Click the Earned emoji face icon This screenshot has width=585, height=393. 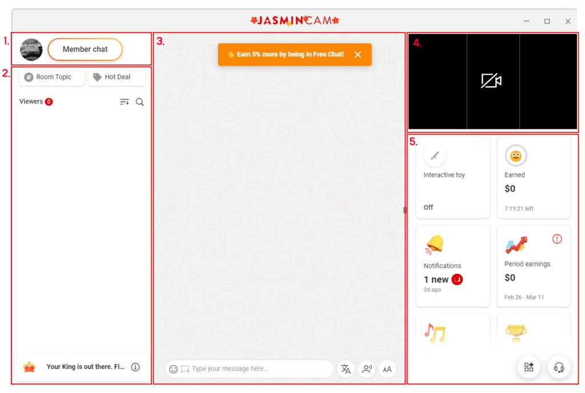516,156
